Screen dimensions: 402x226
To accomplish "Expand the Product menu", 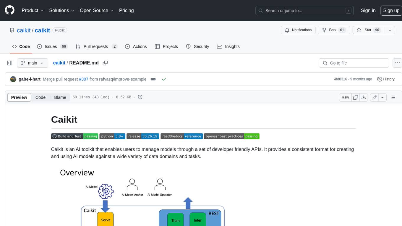I will click(33, 10).
